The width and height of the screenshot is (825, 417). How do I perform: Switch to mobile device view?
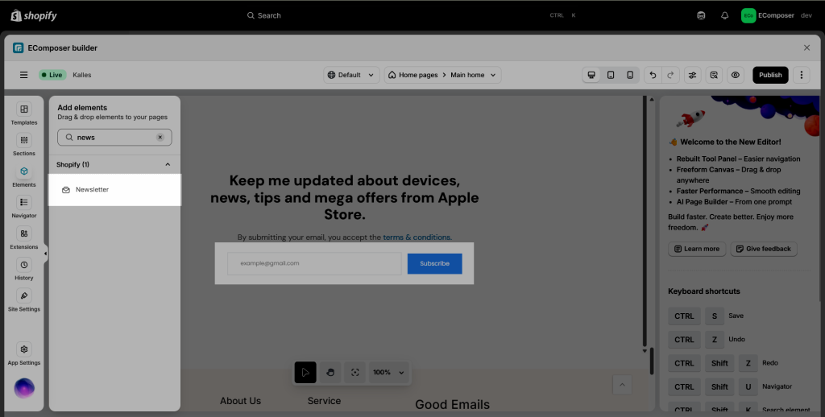click(630, 75)
